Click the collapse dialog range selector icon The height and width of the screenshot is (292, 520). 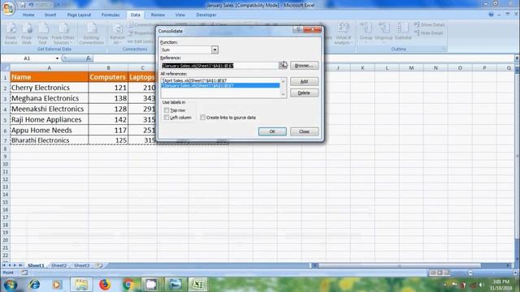pyautogui.click(x=283, y=65)
